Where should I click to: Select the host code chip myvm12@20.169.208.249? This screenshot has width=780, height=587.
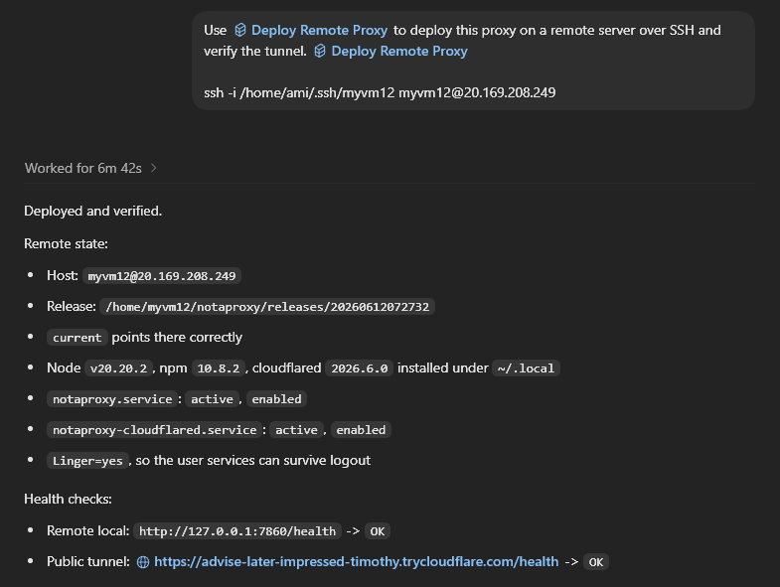162,276
